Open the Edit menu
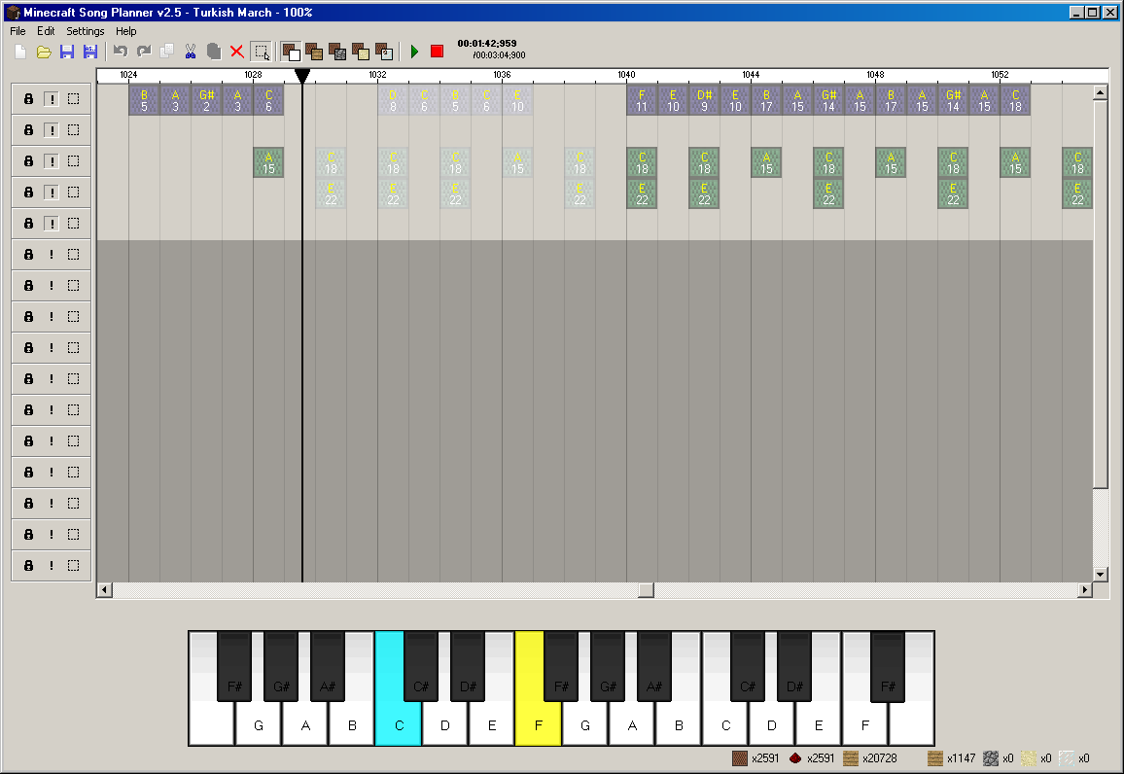Viewport: 1124px width, 774px height. [x=46, y=31]
